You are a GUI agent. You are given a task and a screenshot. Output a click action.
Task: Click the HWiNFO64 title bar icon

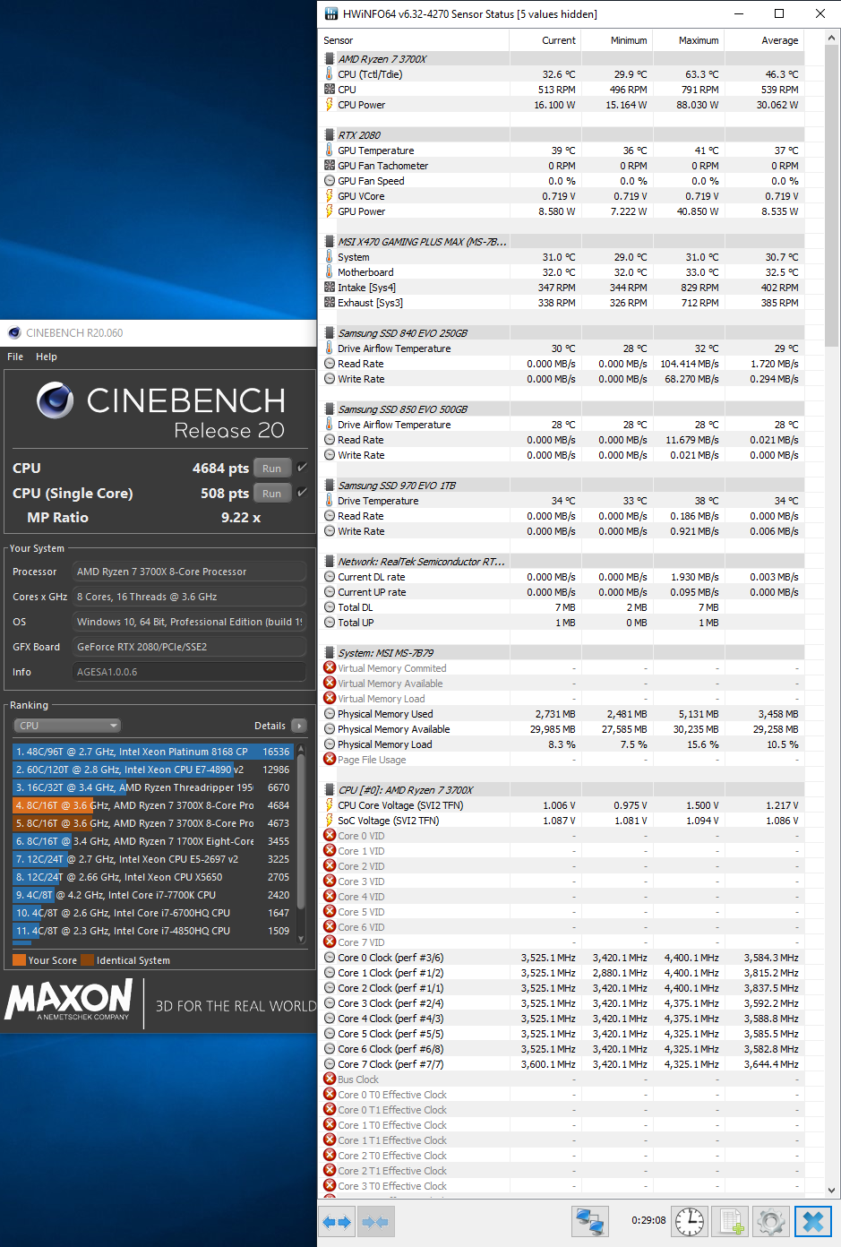pos(330,13)
